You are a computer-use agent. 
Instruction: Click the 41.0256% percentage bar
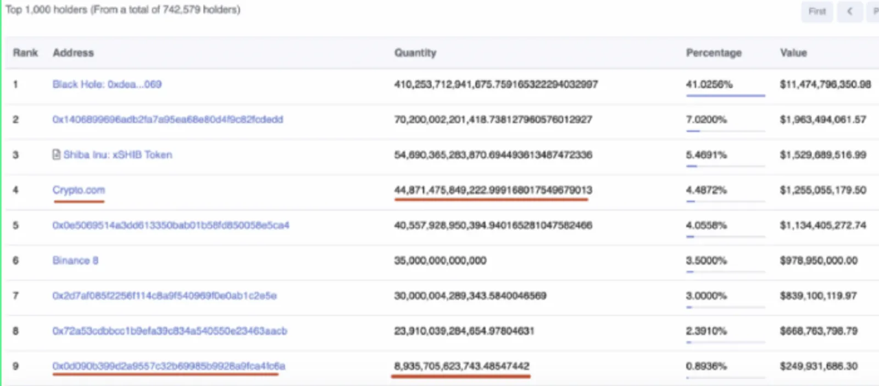click(725, 96)
